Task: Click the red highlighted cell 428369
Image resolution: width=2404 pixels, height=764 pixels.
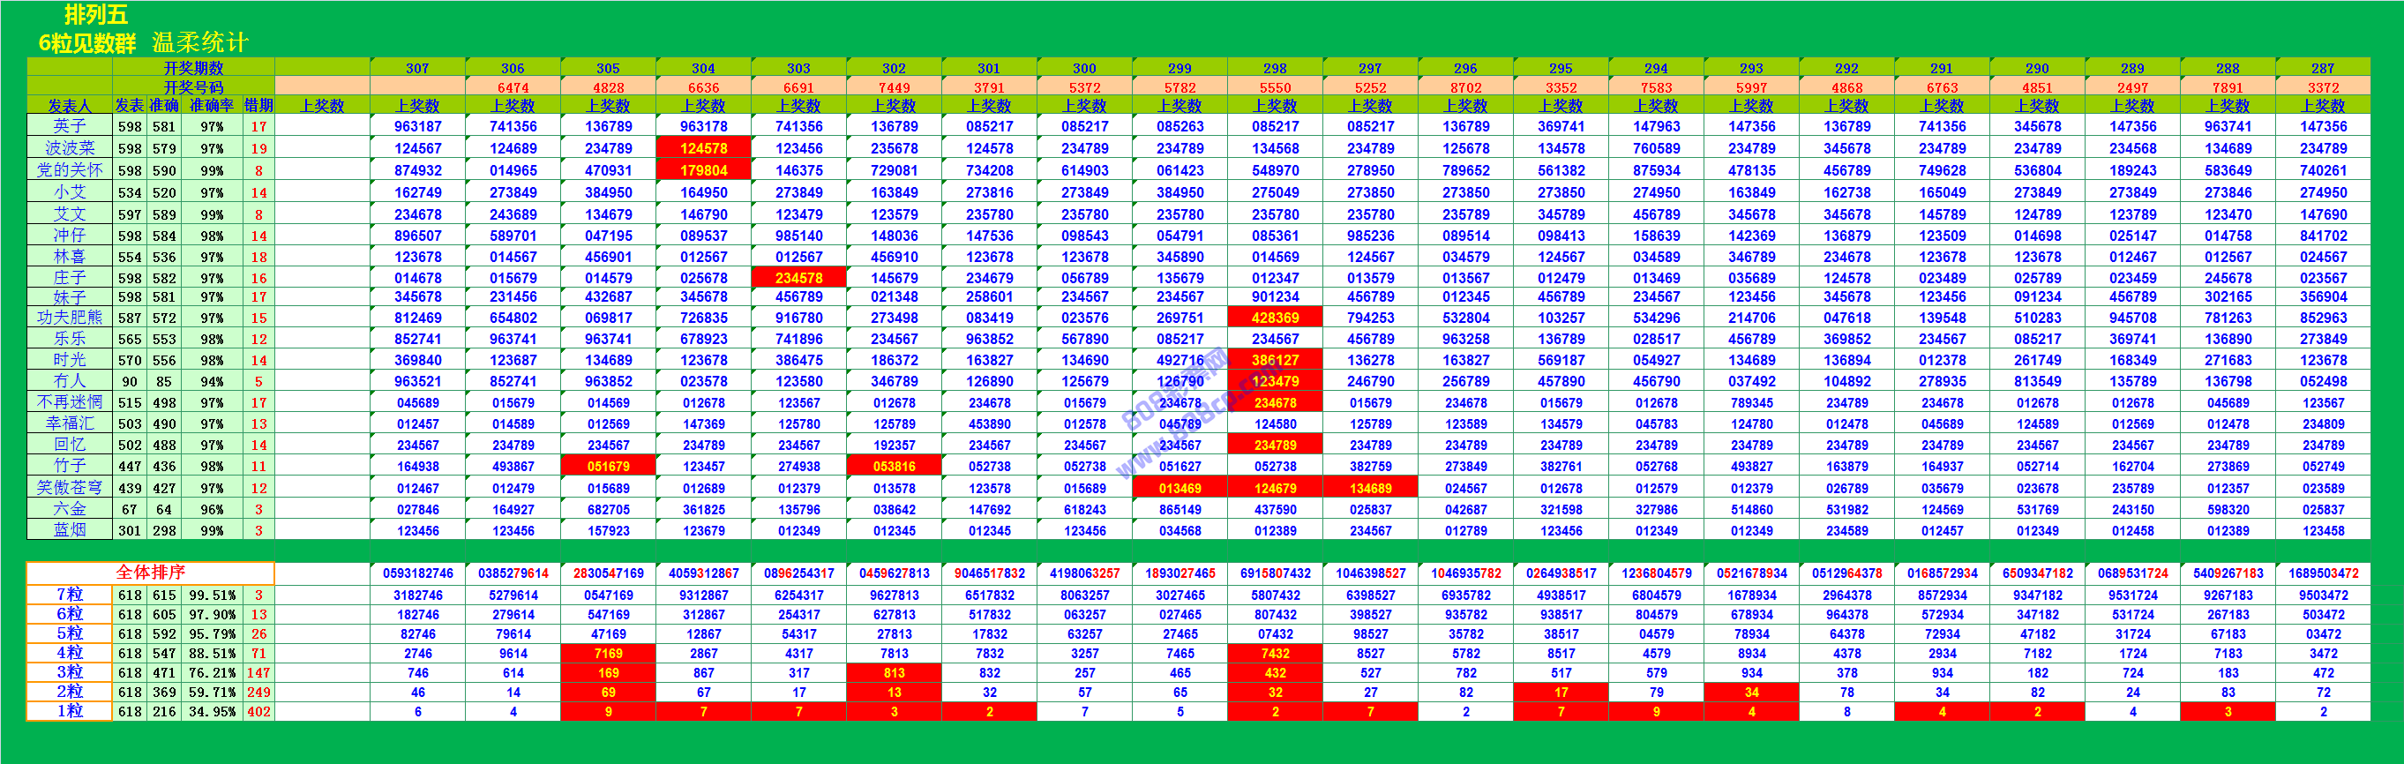Action: coord(1275,318)
